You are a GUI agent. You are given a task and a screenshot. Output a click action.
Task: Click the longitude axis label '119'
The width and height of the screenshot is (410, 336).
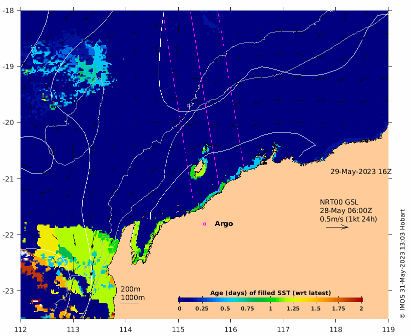(388, 329)
